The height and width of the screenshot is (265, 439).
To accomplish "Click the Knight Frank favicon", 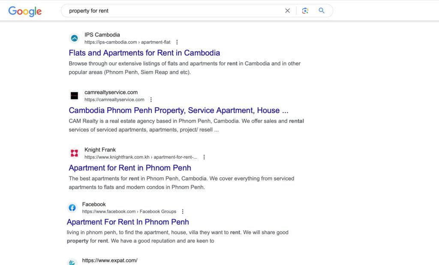I will tap(74, 153).
